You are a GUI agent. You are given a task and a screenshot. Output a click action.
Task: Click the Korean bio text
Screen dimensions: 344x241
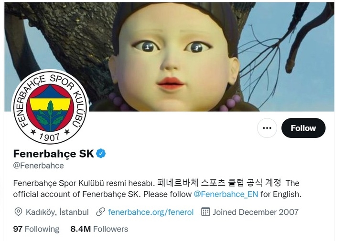[219, 183]
